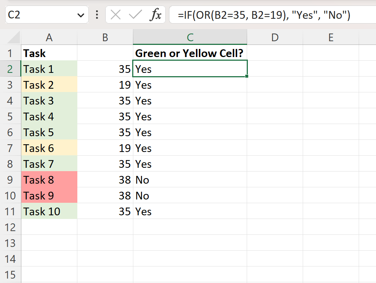The height and width of the screenshot is (283, 376).
Task: Click the formula bar options dots
Action: tap(97, 15)
